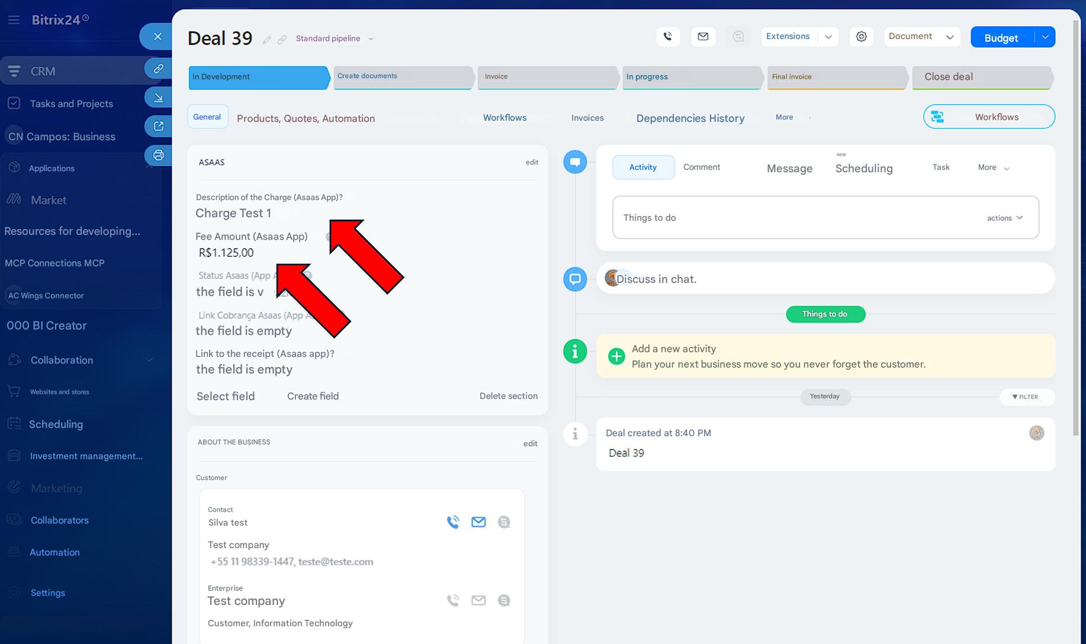Expand the Collaboration sidebar section
This screenshot has width=1086, height=644.
coord(149,360)
